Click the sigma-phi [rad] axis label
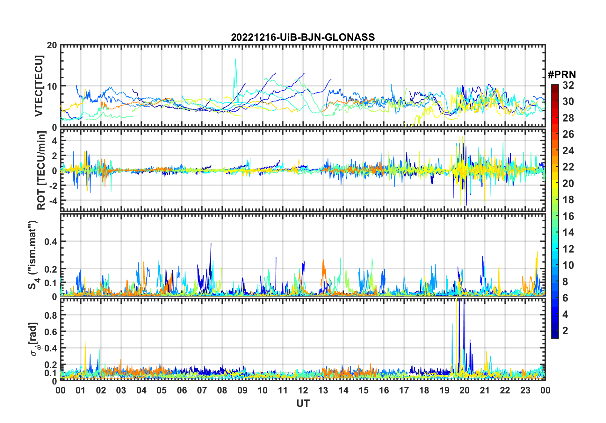The image size is (606, 423). pyautogui.click(x=34, y=339)
